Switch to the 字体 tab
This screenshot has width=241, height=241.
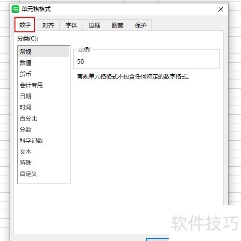pyautogui.click(x=71, y=25)
